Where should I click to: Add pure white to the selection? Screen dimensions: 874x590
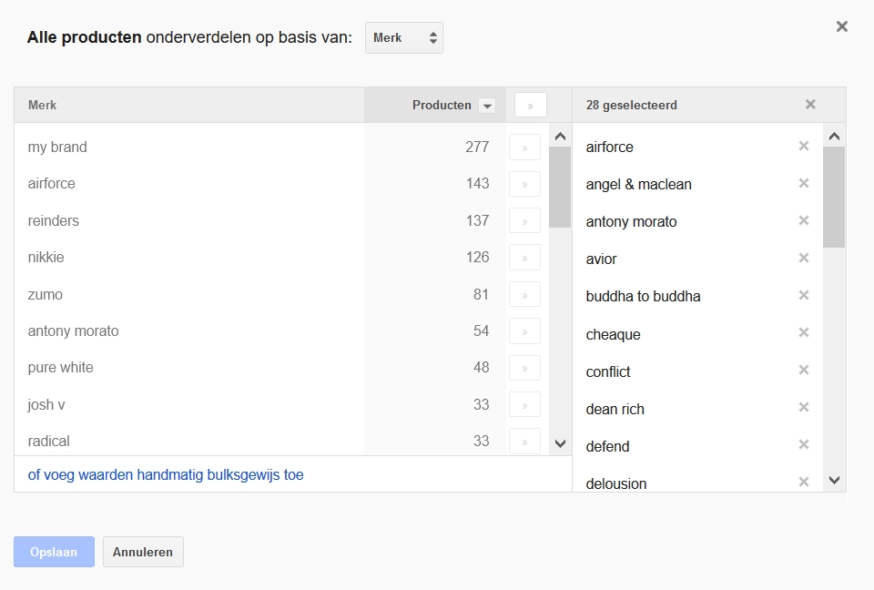coord(524,368)
